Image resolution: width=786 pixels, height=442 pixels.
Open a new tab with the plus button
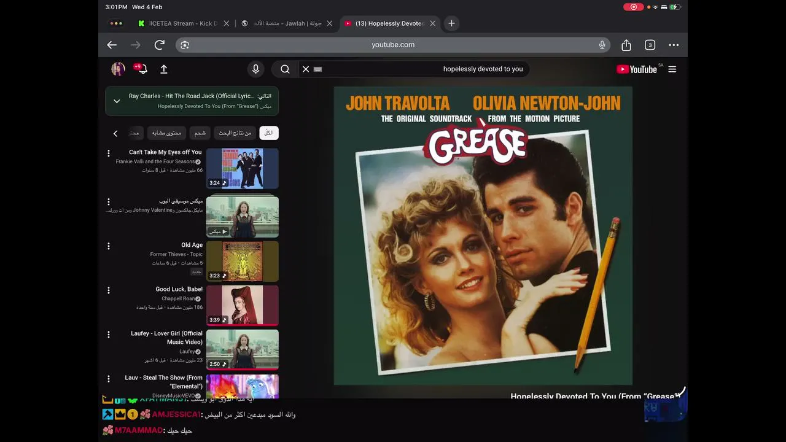tap(451, 23)
